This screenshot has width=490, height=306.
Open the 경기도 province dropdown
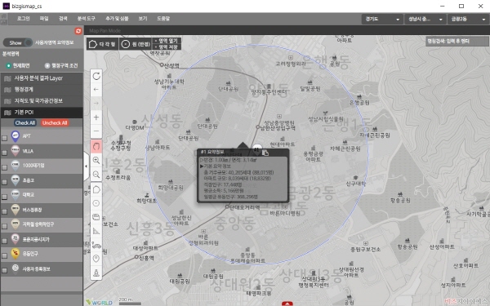[382, 19]
